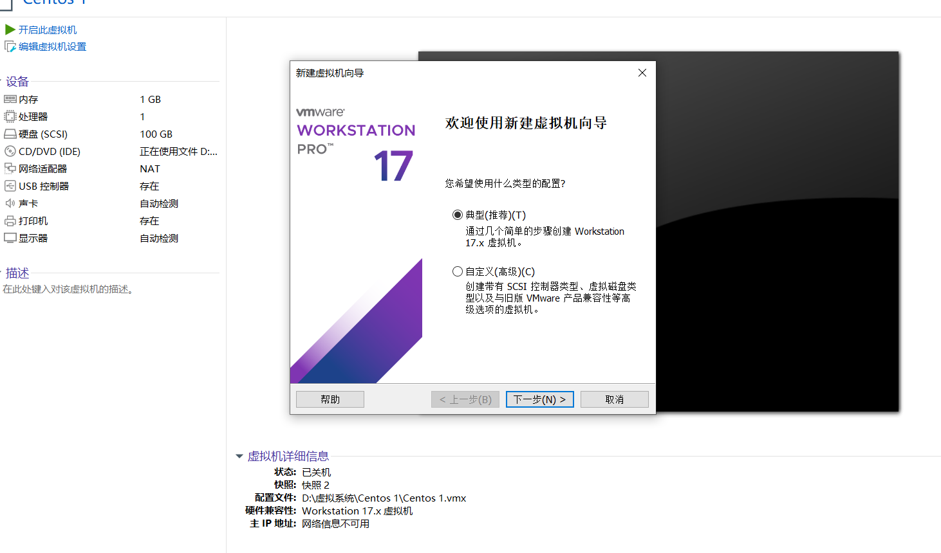
Task: Select the network adapter (网络适配器) icon
Action: click(x=10, y=168)
